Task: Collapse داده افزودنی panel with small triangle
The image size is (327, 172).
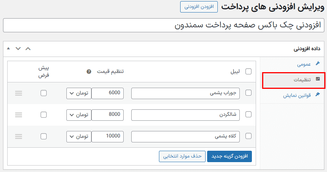Action: pos(8,49)
